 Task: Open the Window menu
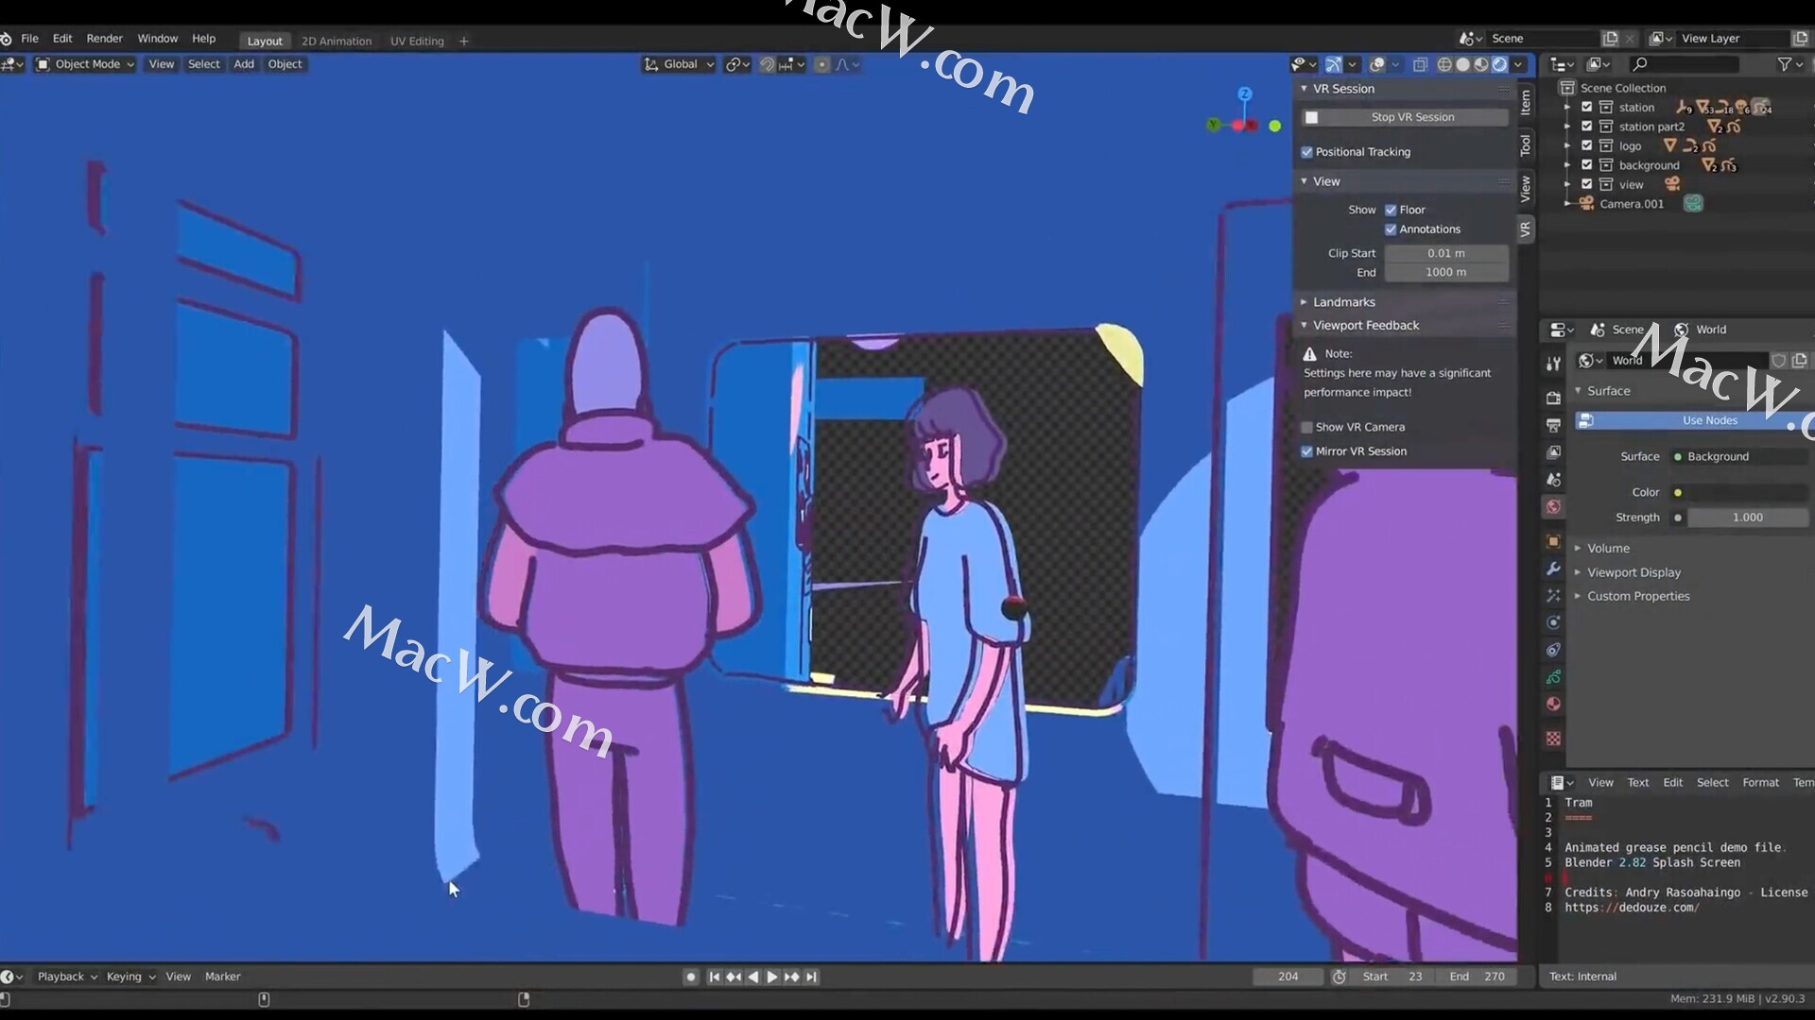point(157,39)
